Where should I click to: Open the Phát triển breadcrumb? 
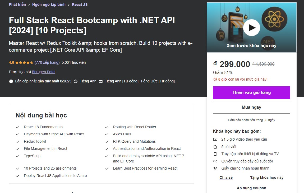pos(17,4)
